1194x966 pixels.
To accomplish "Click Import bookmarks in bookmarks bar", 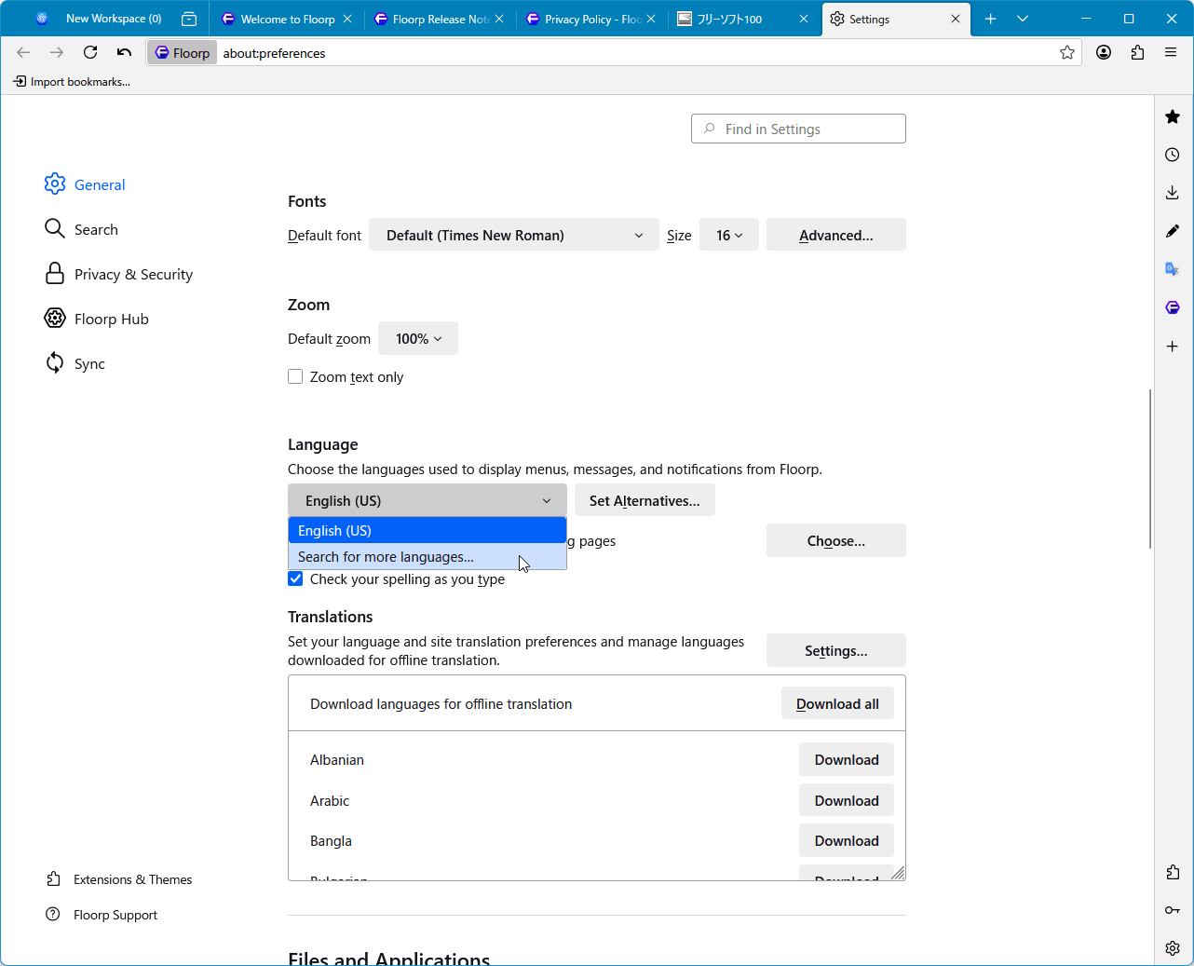I will [x=72, y=82].
